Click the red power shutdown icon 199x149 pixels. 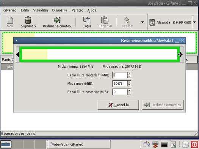(194, 144)
